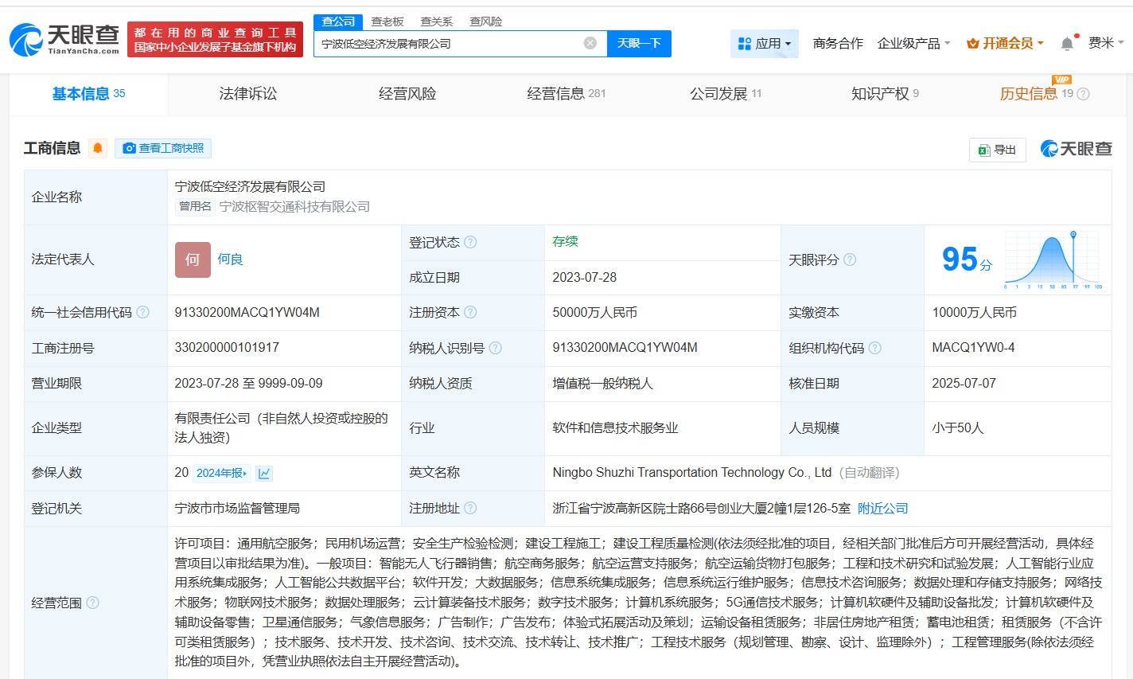Viewport: 1133px width, 679px height.
Task: Click the TianYanCha logo at top left
Action: (64, 39)
